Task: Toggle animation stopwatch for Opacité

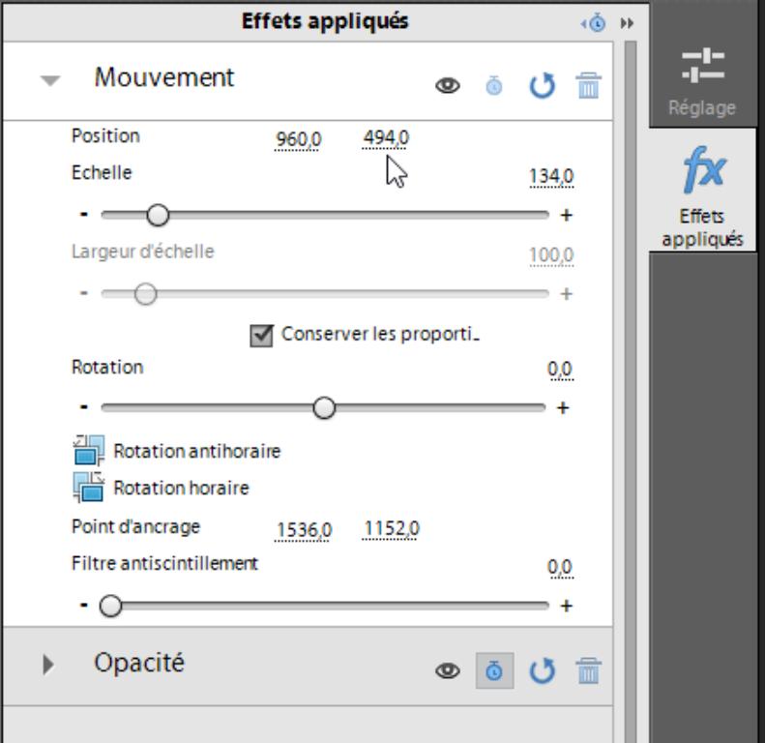Action: [x=495, y=670]
